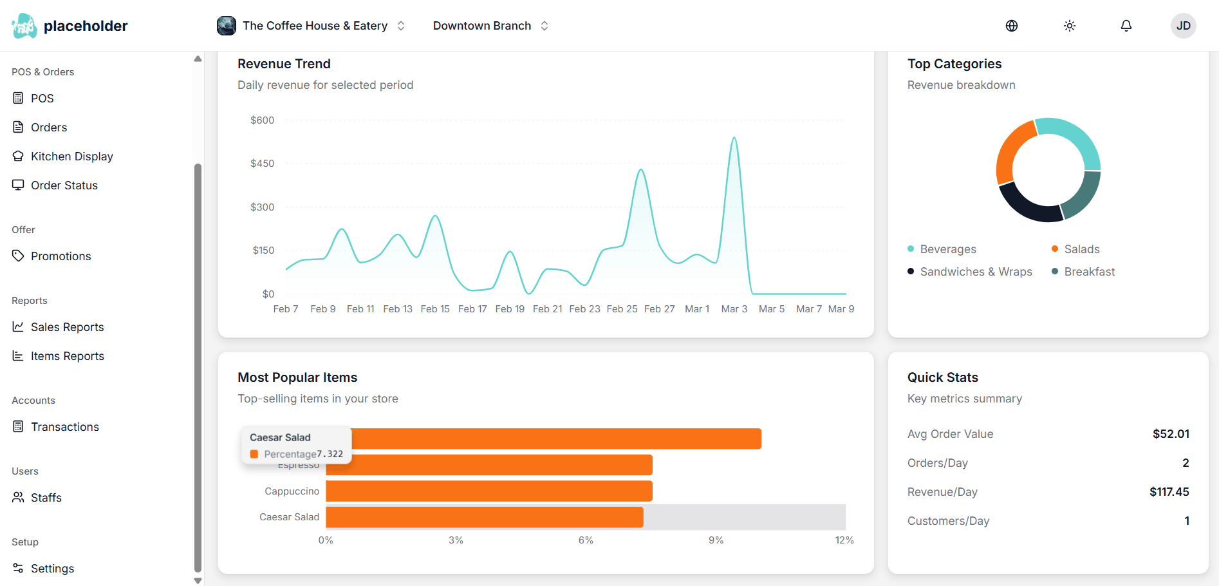Open the Transactions link

(x=64, y=427)
